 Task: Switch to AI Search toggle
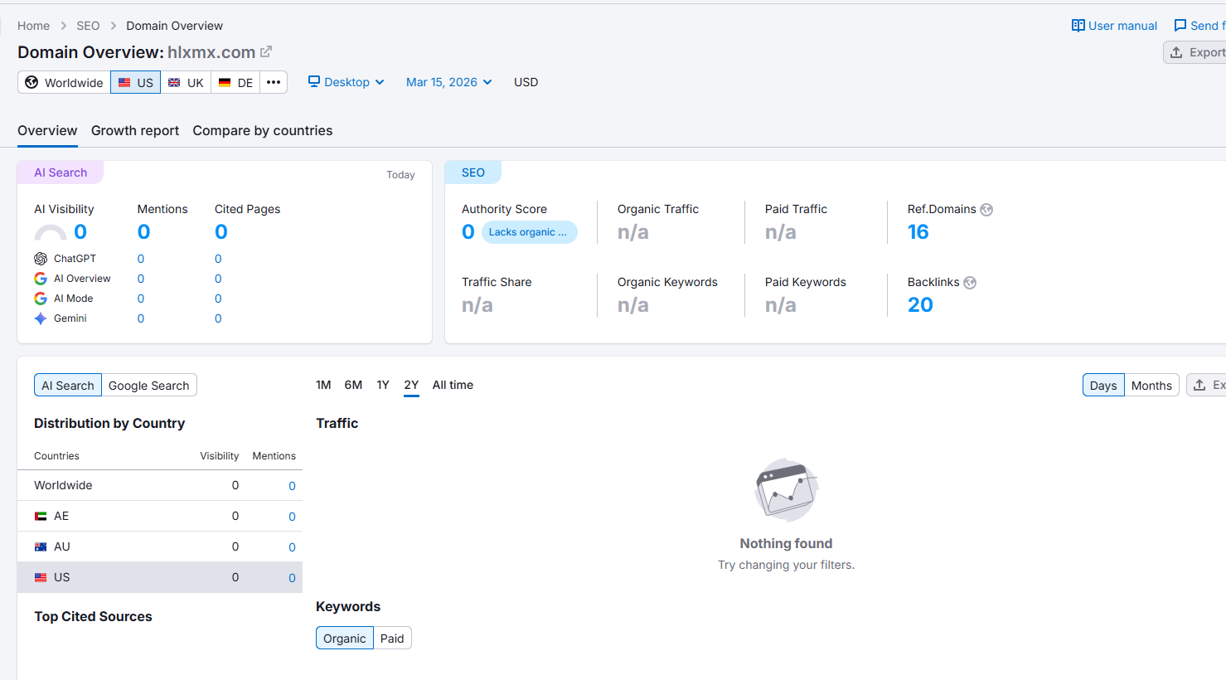[68, 385]
